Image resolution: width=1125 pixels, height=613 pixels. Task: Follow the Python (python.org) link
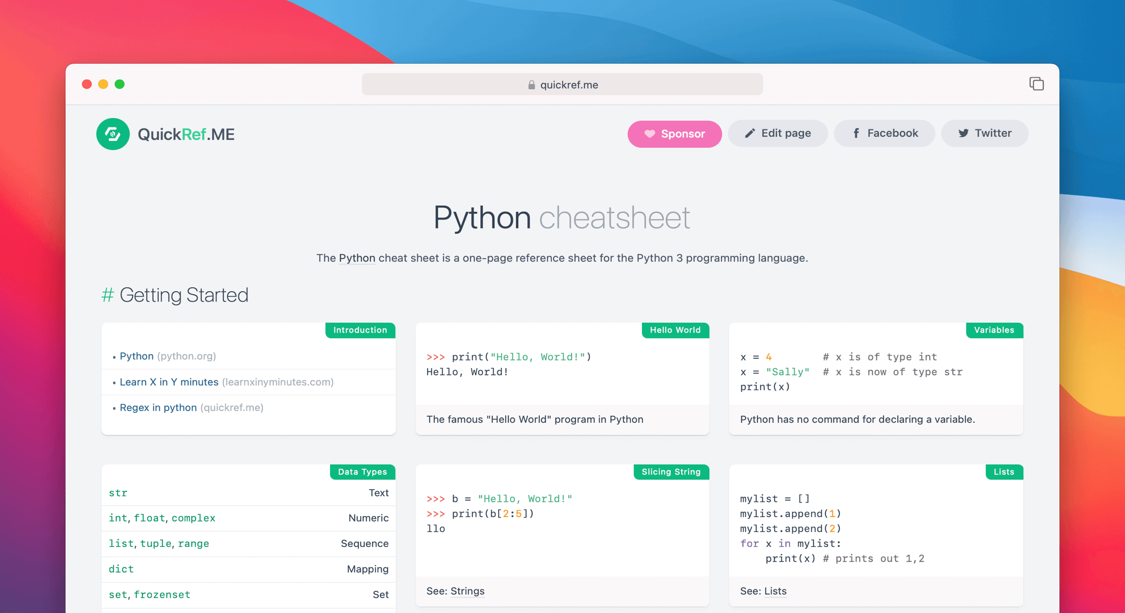[136, 356]
